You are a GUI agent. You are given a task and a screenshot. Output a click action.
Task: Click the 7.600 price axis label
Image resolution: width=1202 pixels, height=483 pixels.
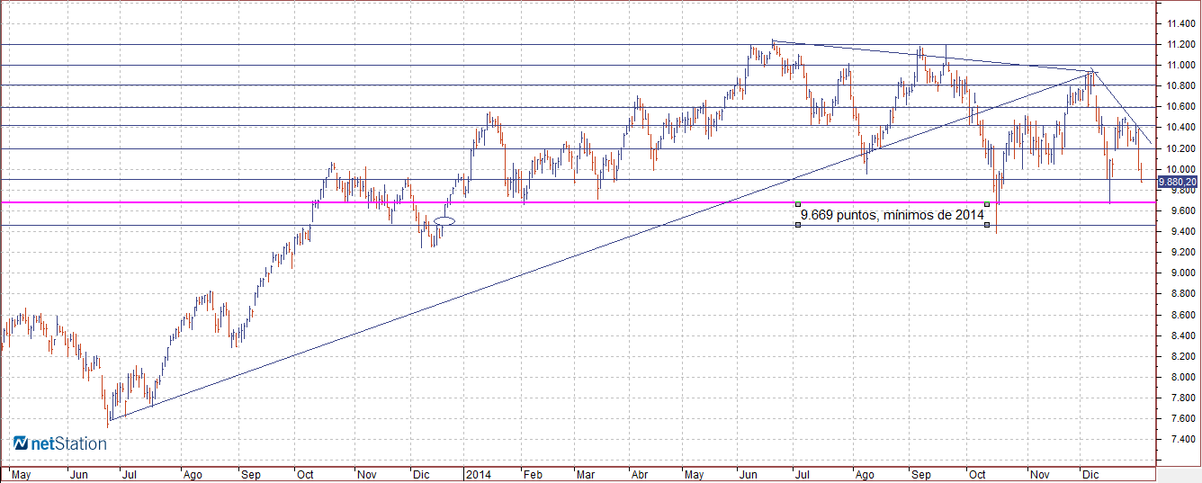tap(1184, 418)
